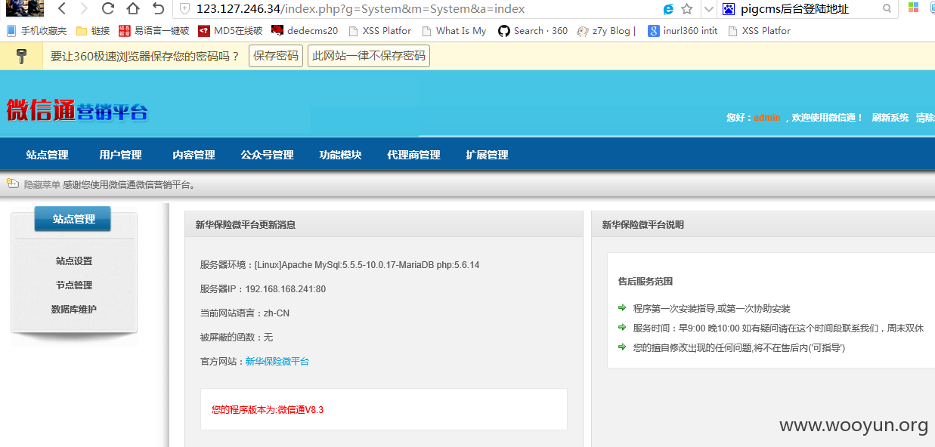Open the 公众号管理 navigation menu

tap(268, 155)
